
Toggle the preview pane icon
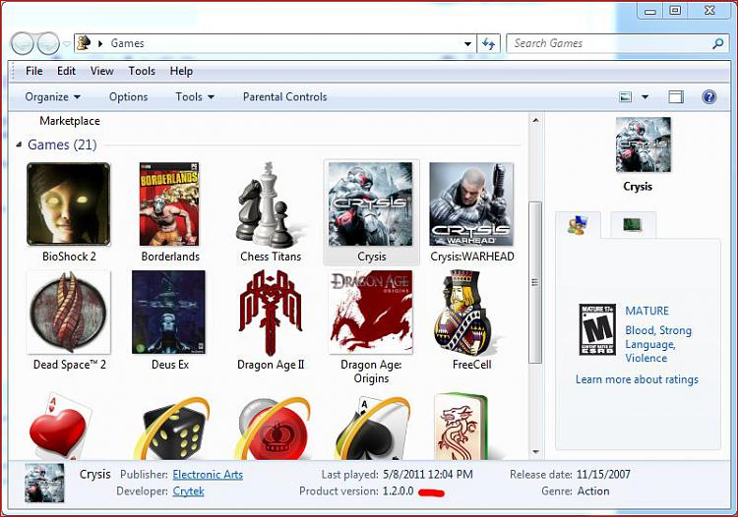(x=676, y=97)
